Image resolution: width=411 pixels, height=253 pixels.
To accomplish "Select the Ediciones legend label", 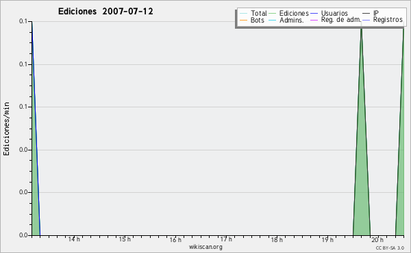I will 294,13.
